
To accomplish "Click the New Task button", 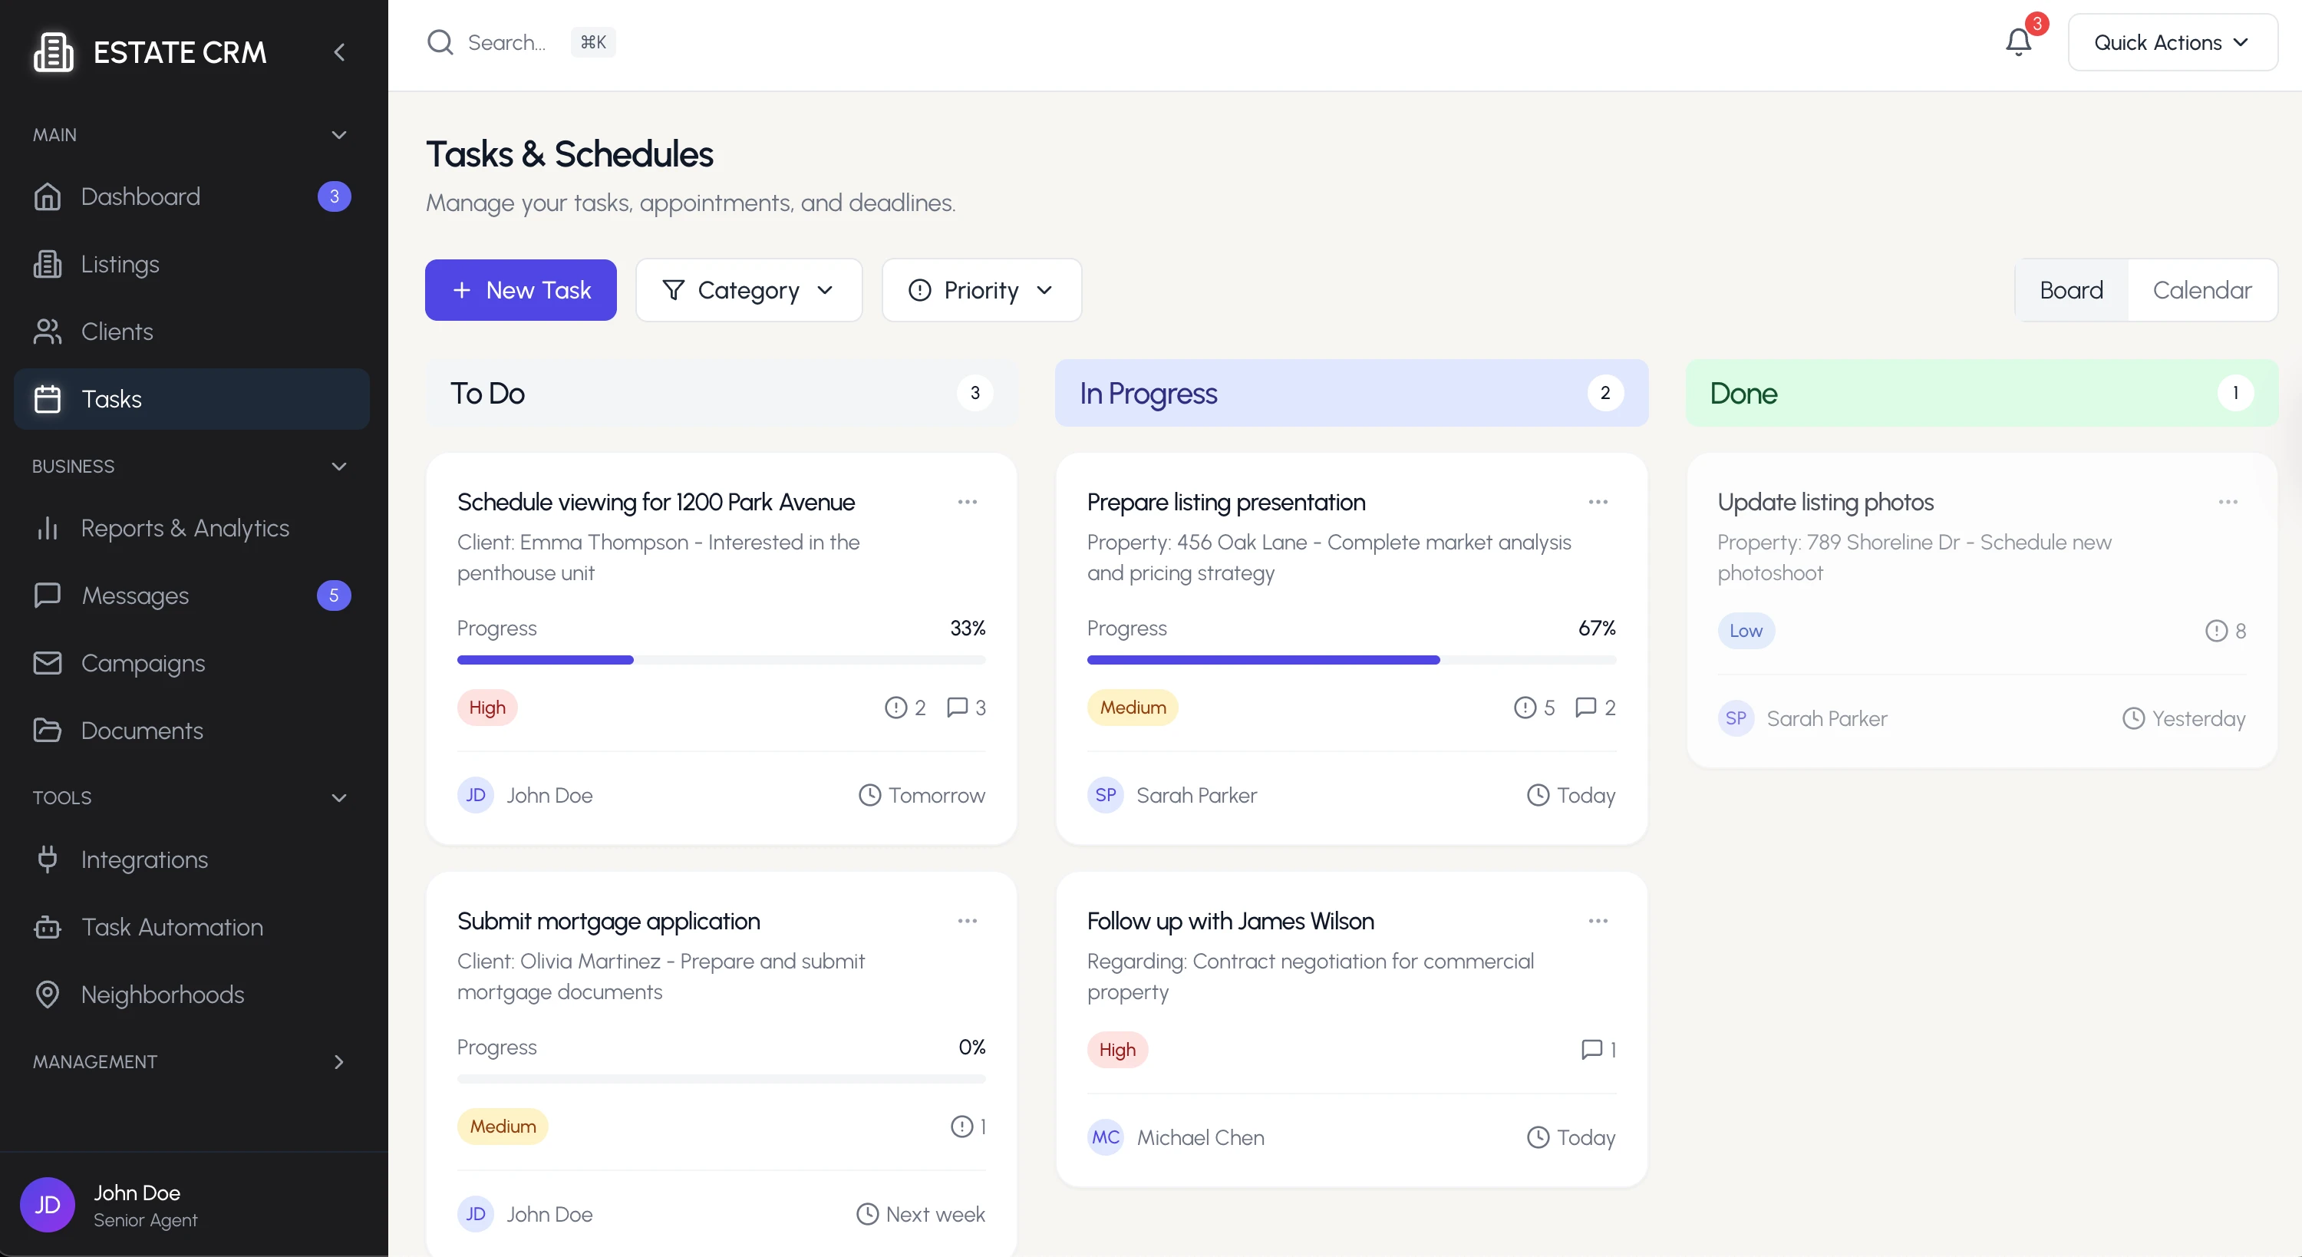I will click(520, 289).
